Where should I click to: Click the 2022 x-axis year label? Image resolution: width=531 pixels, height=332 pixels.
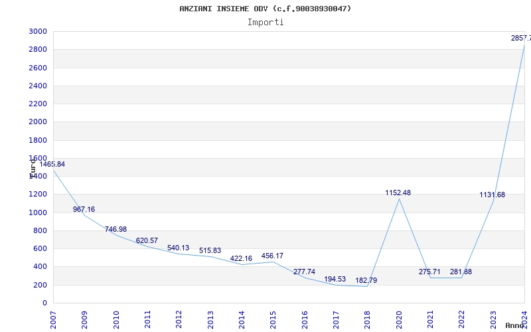coord(461,320)
